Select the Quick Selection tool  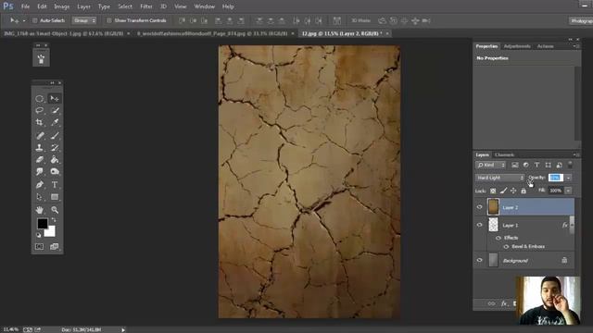[55, 111]
